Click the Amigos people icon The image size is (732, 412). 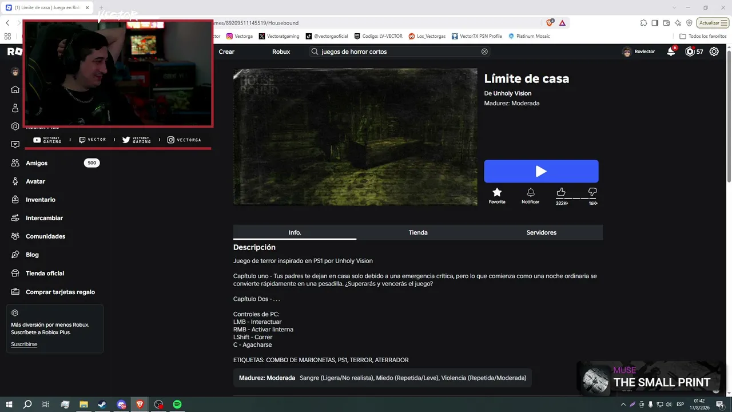15,163
